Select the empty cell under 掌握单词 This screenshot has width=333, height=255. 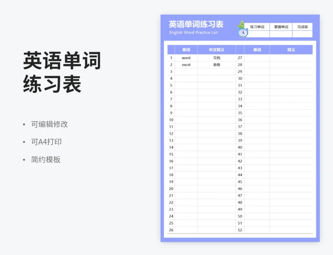pos(281,34)
